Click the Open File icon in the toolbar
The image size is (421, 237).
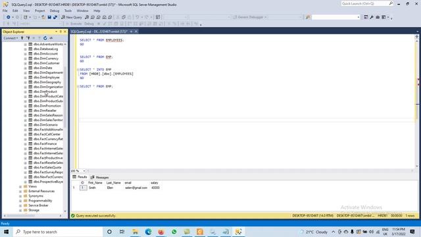(x=43, y=17)
